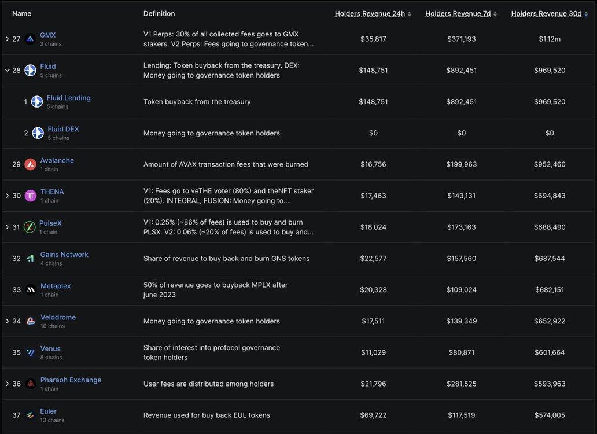Viewport: 597px width, 434px height.
Task: Click the PulseX green logo icon
Action: point(30,227)
